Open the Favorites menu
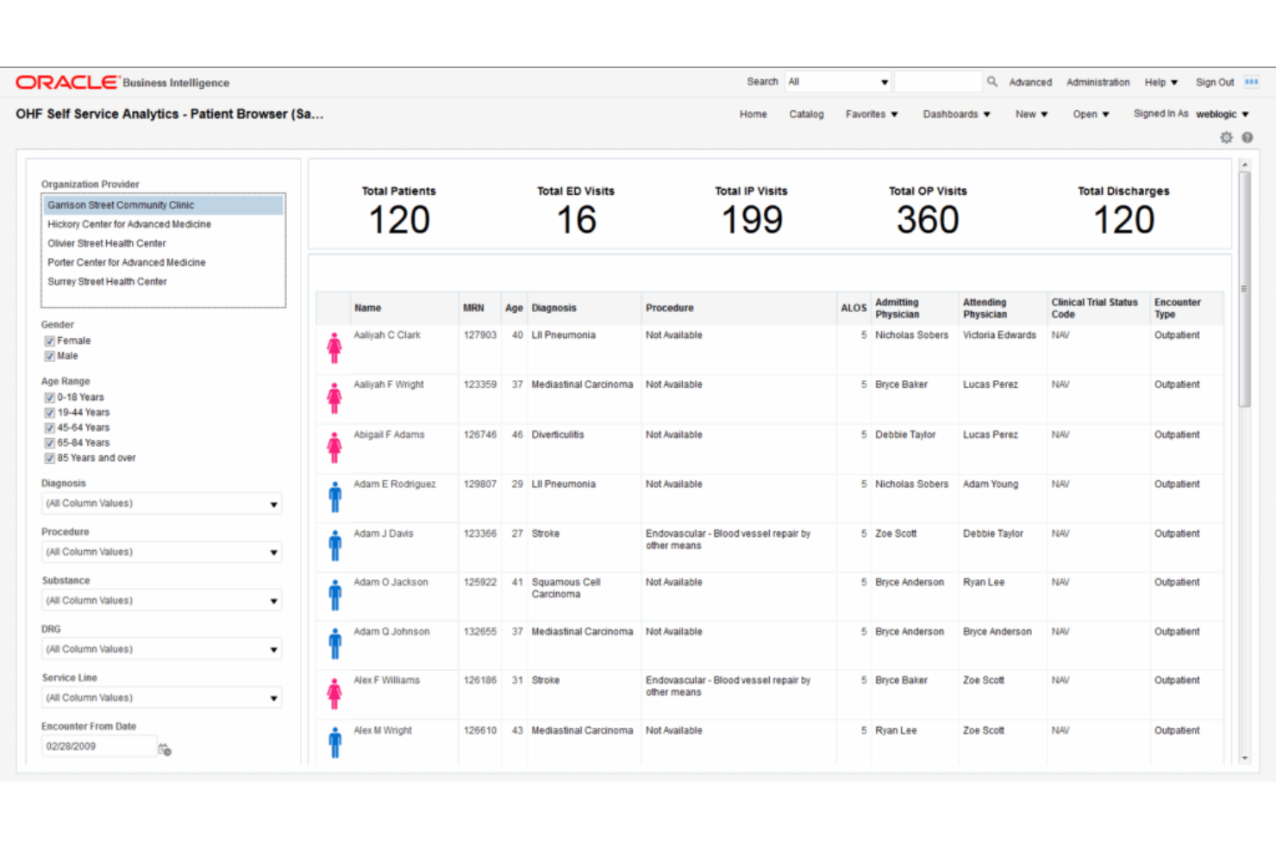Screen dimensions: 1276x851 [872, 114]
